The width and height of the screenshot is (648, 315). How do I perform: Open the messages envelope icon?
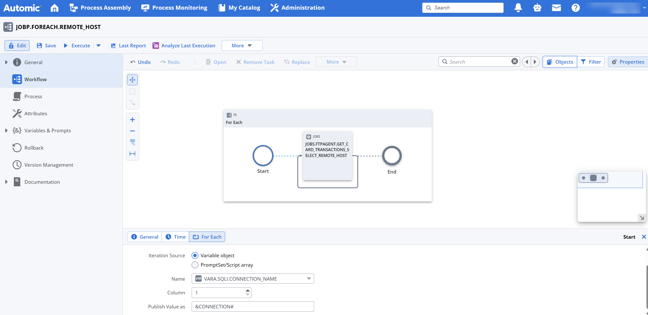pyautogui.click(x=556, y=8)
